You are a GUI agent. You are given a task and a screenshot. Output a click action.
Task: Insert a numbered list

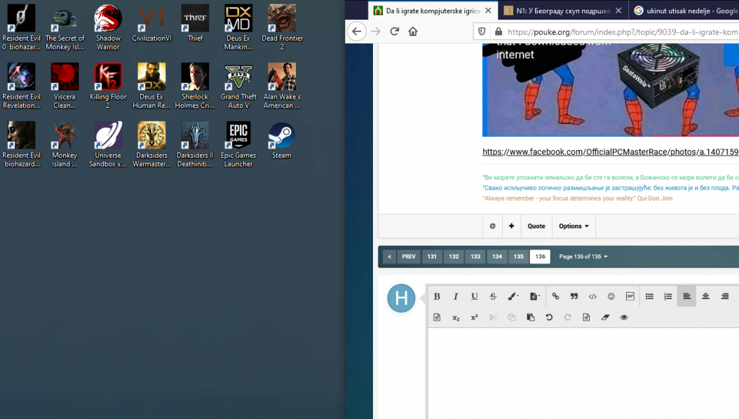[x=667, y=296]
